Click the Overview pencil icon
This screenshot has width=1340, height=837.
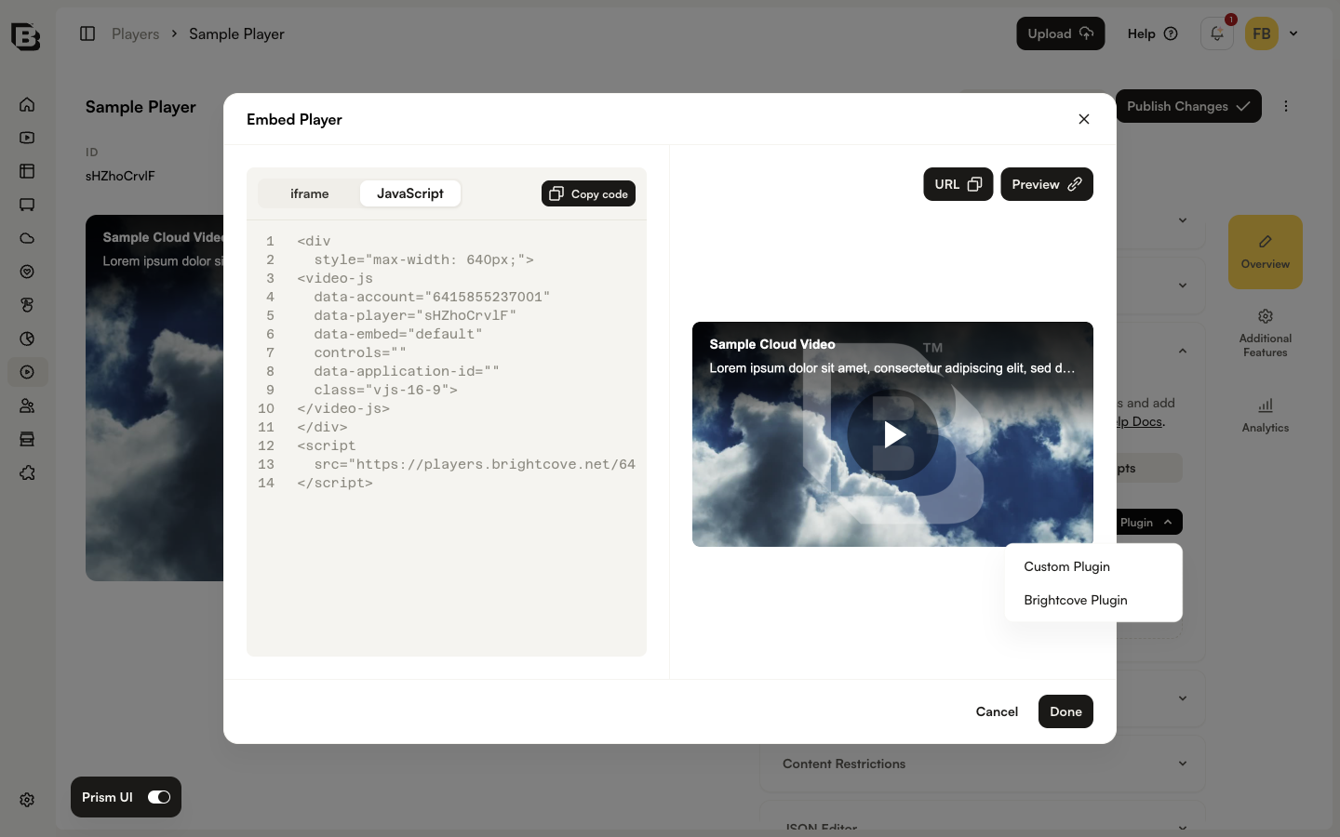tap(1266, 242)
